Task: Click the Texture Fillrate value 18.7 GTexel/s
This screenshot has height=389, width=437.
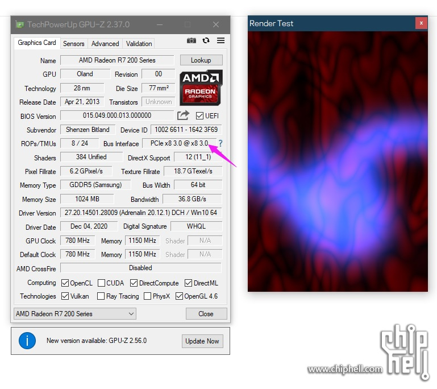Action: pyautogui.click(x=193, y=171)
